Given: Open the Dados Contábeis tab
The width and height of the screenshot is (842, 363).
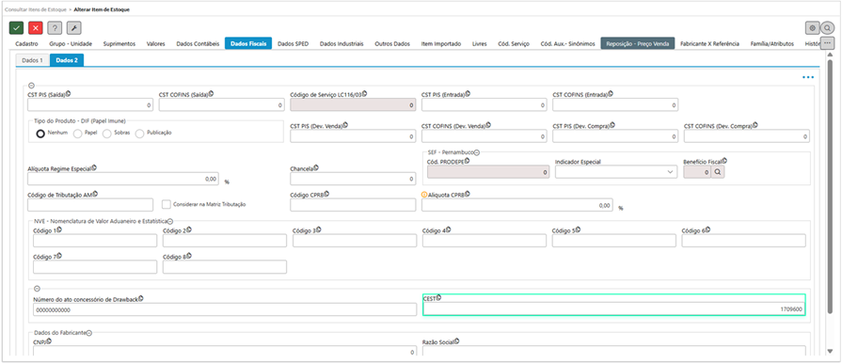Looking at the screenshot, I should [x=198, y=43].
